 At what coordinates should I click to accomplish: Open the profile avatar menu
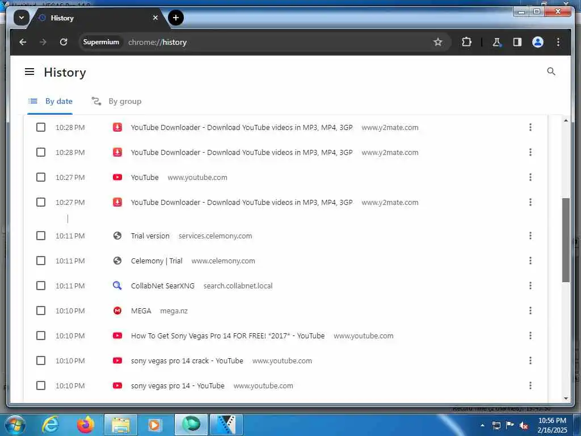point(538,42)
